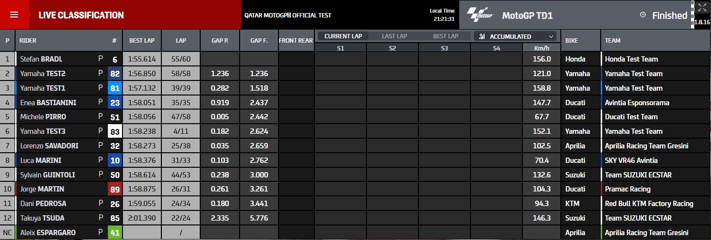This screenshot has width=711, height=240.
Task: Click lap count 55/60
Action: [181, 59]
